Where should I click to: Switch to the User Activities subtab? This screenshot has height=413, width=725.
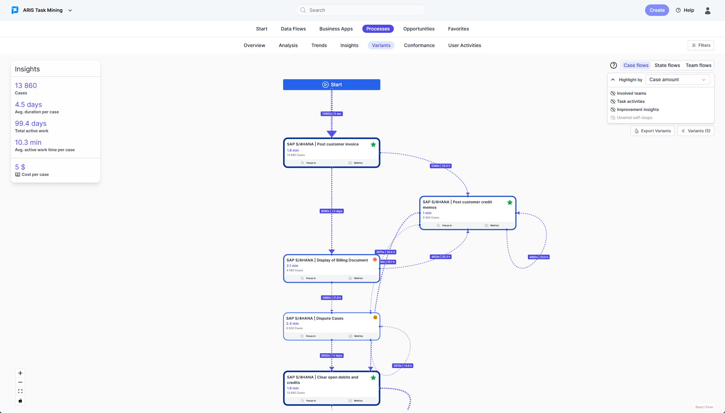pyautogui.click(x=465, y=45)
